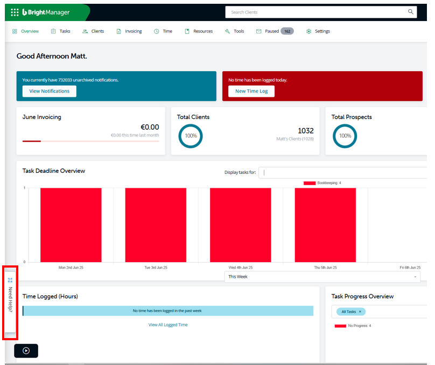Click the search magnifier icon
Image resolution: width=435 pixels, height=365 pixels.
[410, 12]
